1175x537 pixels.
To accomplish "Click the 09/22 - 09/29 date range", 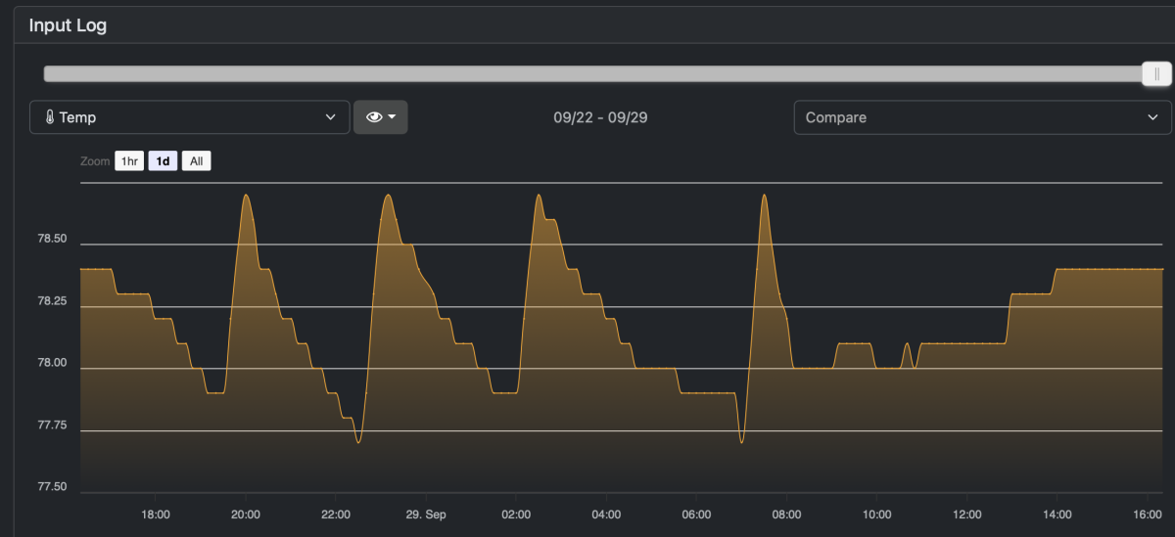I will pos(600,117).
